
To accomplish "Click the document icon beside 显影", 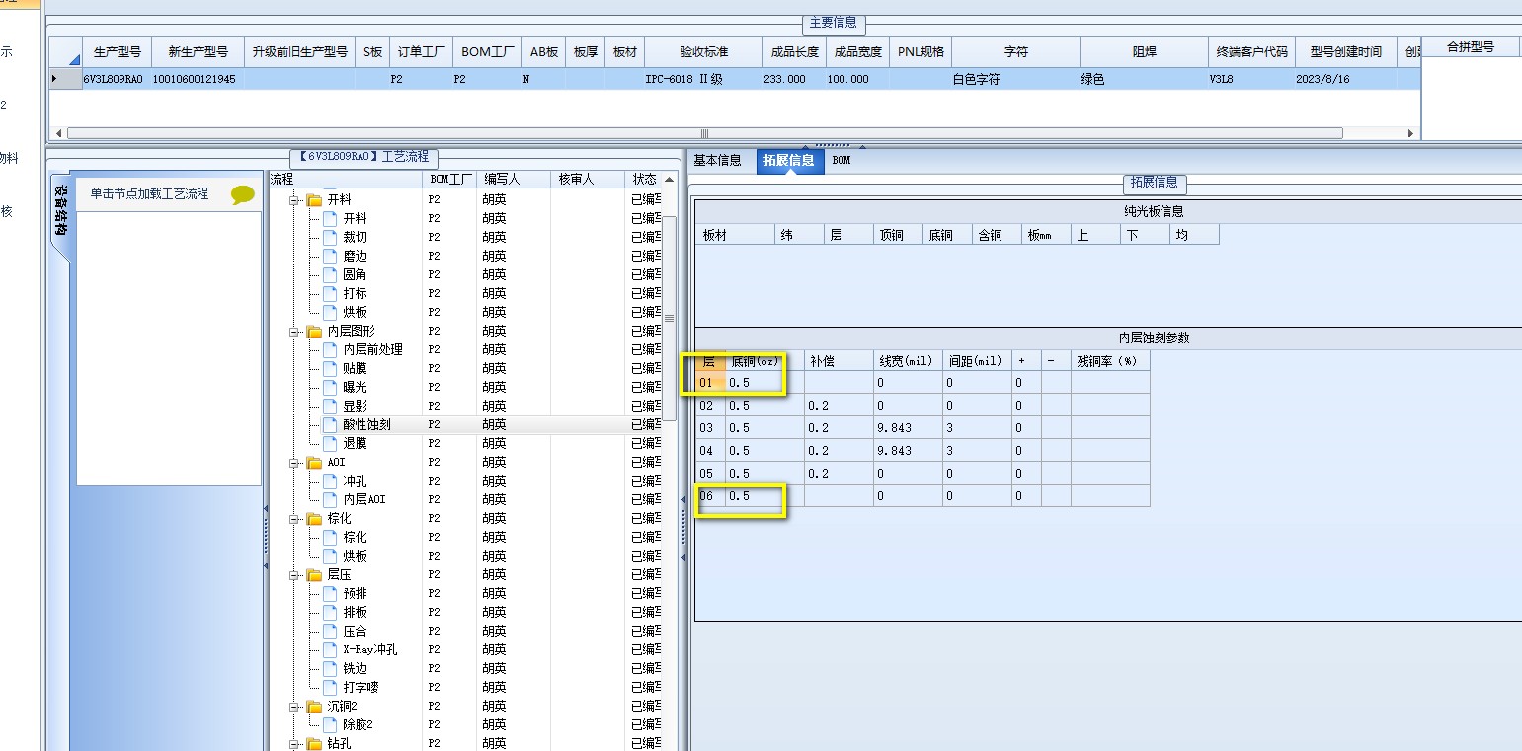I will (x=330, y=407).
